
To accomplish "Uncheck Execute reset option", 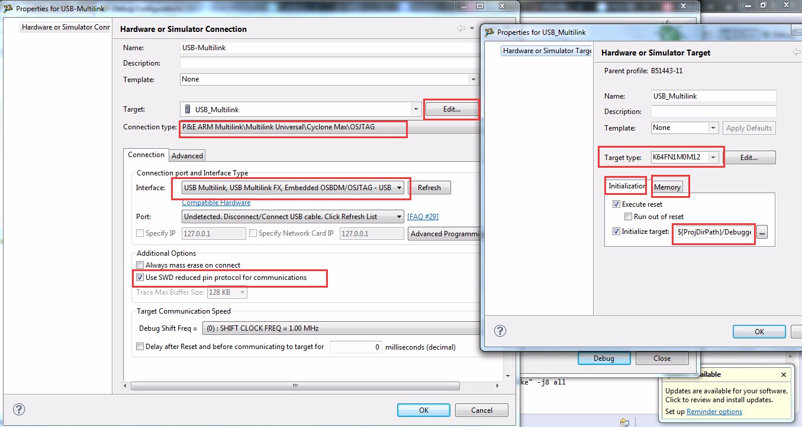I will point(616,204).
